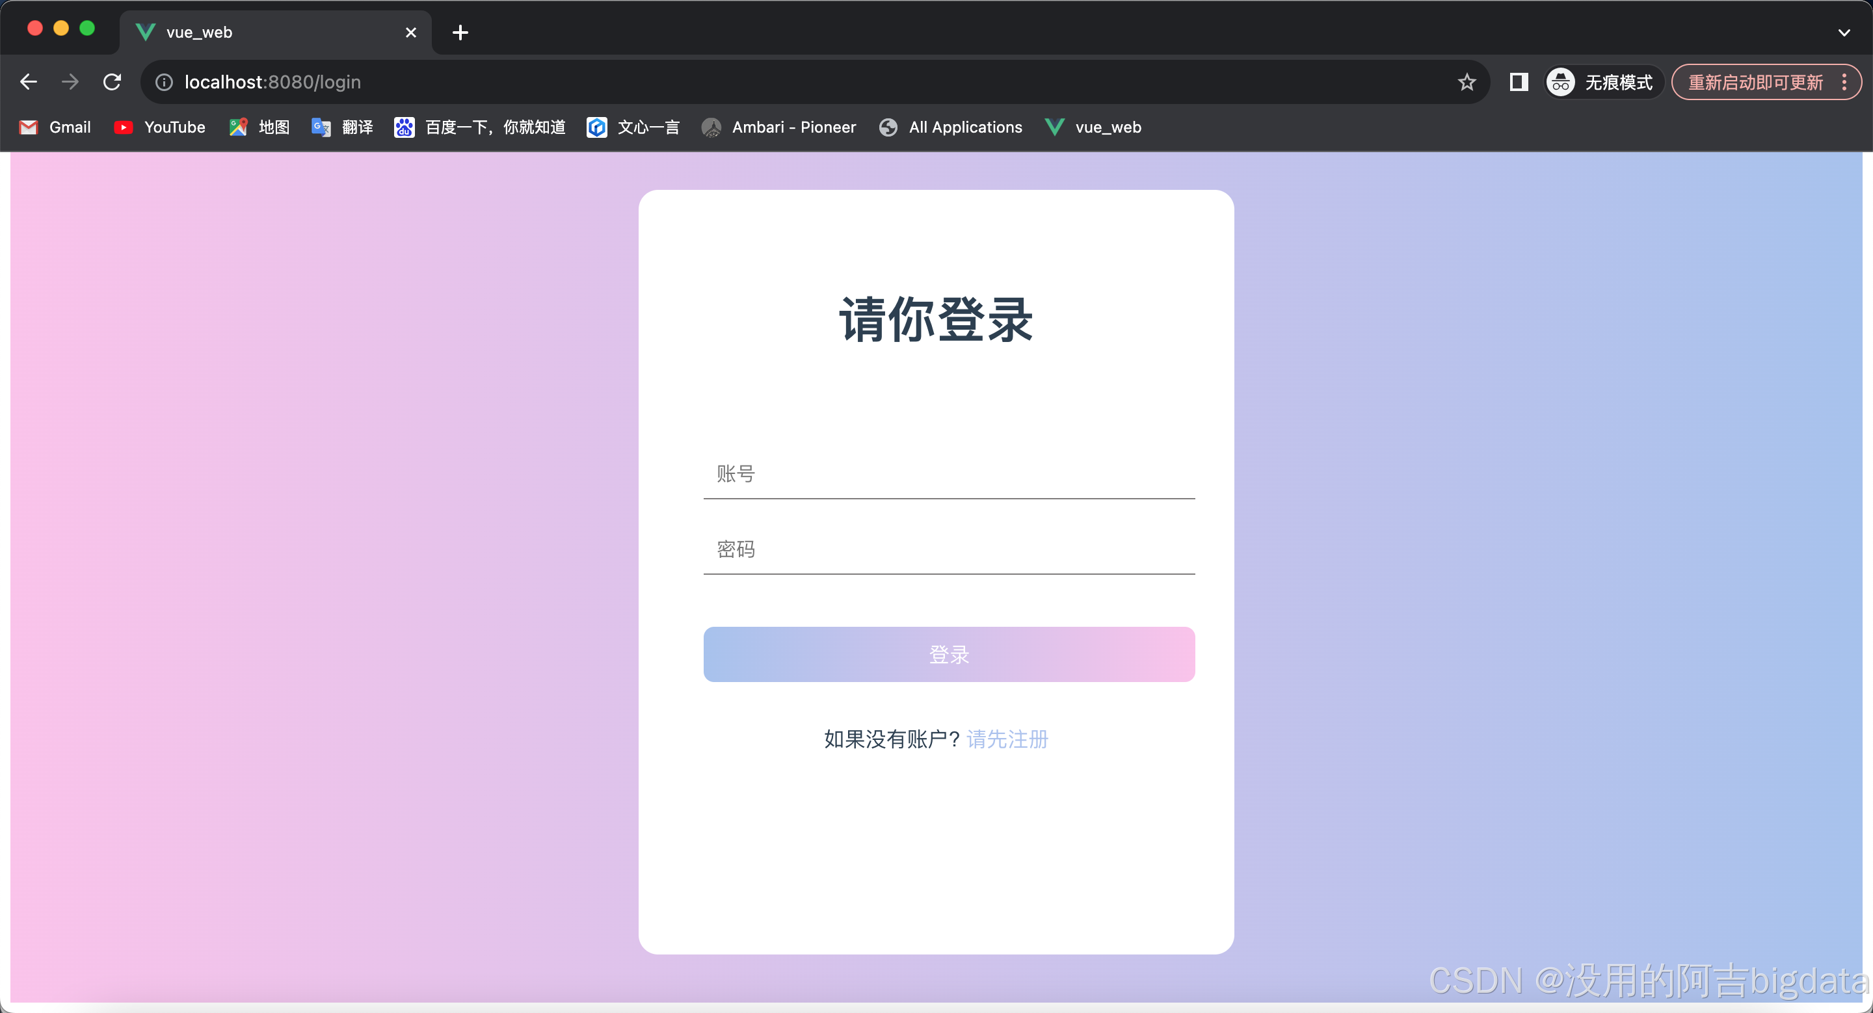Follow the 请先注册 register link

tap(1007, 739)
